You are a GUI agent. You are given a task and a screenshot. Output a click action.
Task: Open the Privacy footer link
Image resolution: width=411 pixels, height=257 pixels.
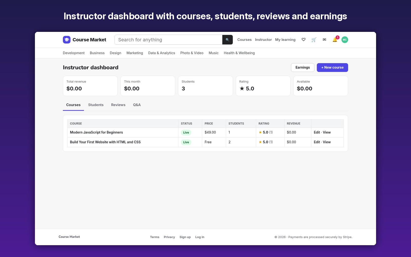[x=169, y=237]
